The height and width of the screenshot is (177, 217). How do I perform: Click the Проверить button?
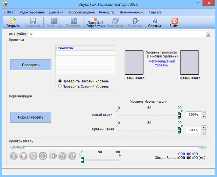[31, 65]
